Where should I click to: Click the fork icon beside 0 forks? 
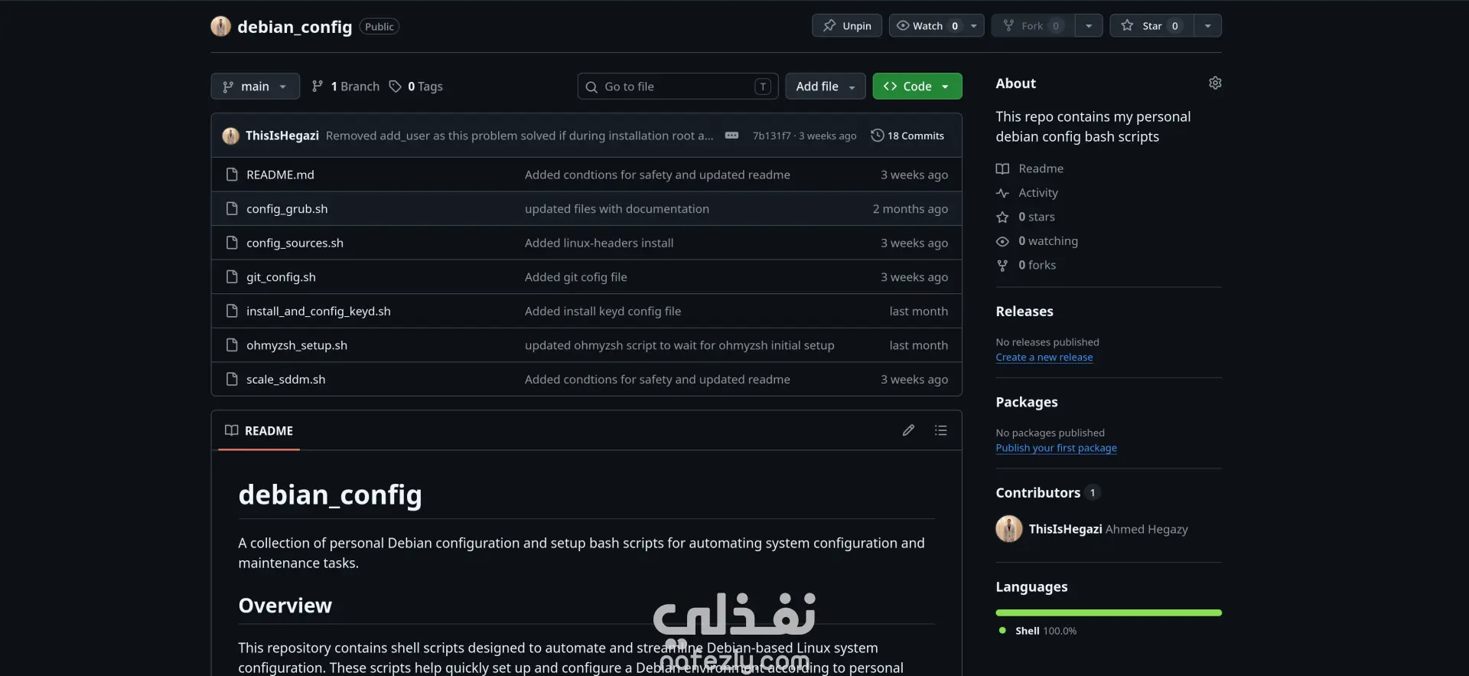(1002, 265)
